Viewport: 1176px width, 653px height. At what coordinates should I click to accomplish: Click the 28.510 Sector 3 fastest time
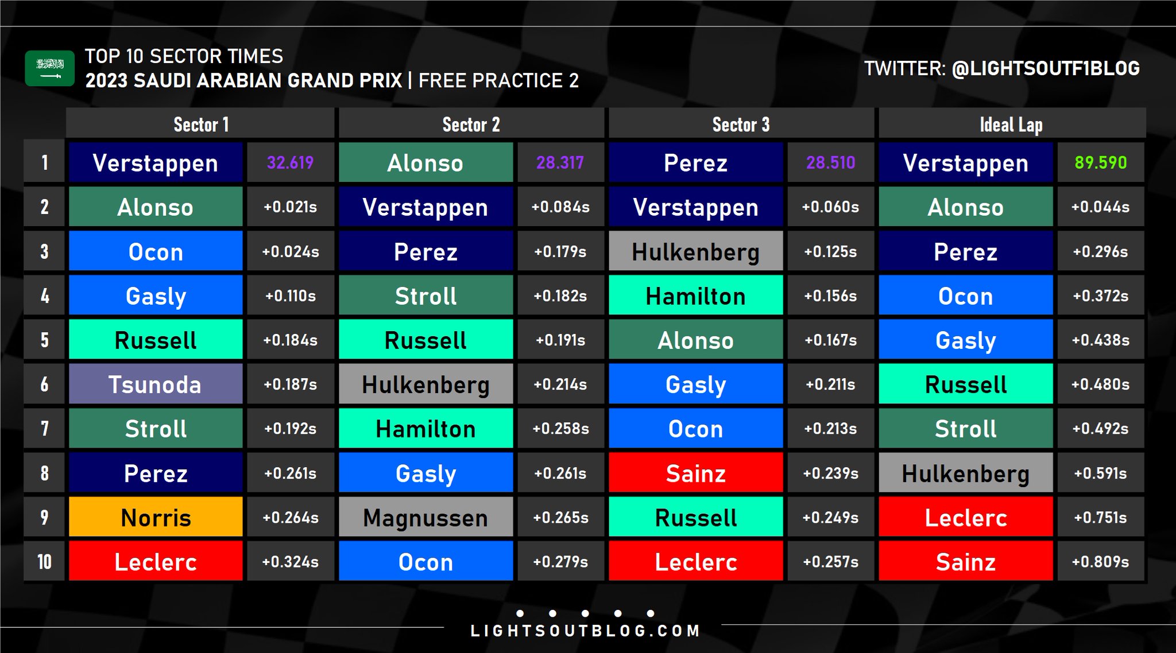click(830, 162)
